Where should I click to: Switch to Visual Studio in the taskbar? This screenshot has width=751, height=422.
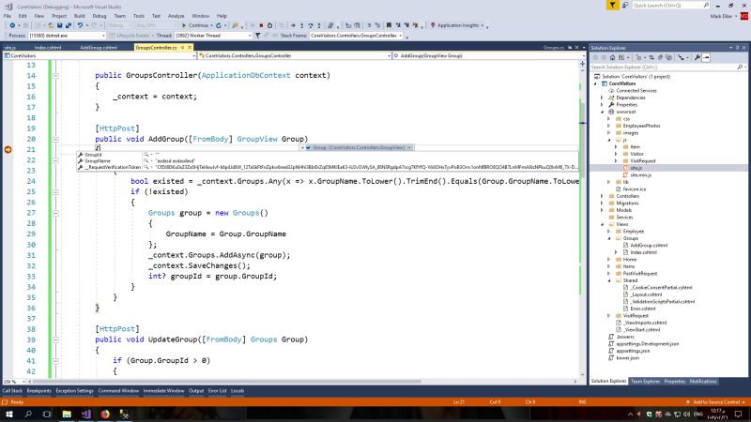click(85, 414)
